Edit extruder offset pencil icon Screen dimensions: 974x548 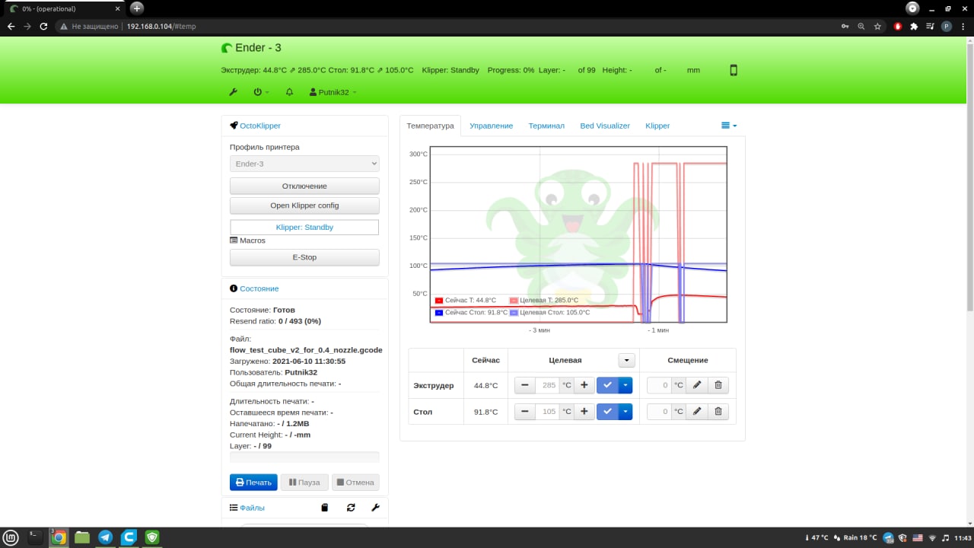696,385
